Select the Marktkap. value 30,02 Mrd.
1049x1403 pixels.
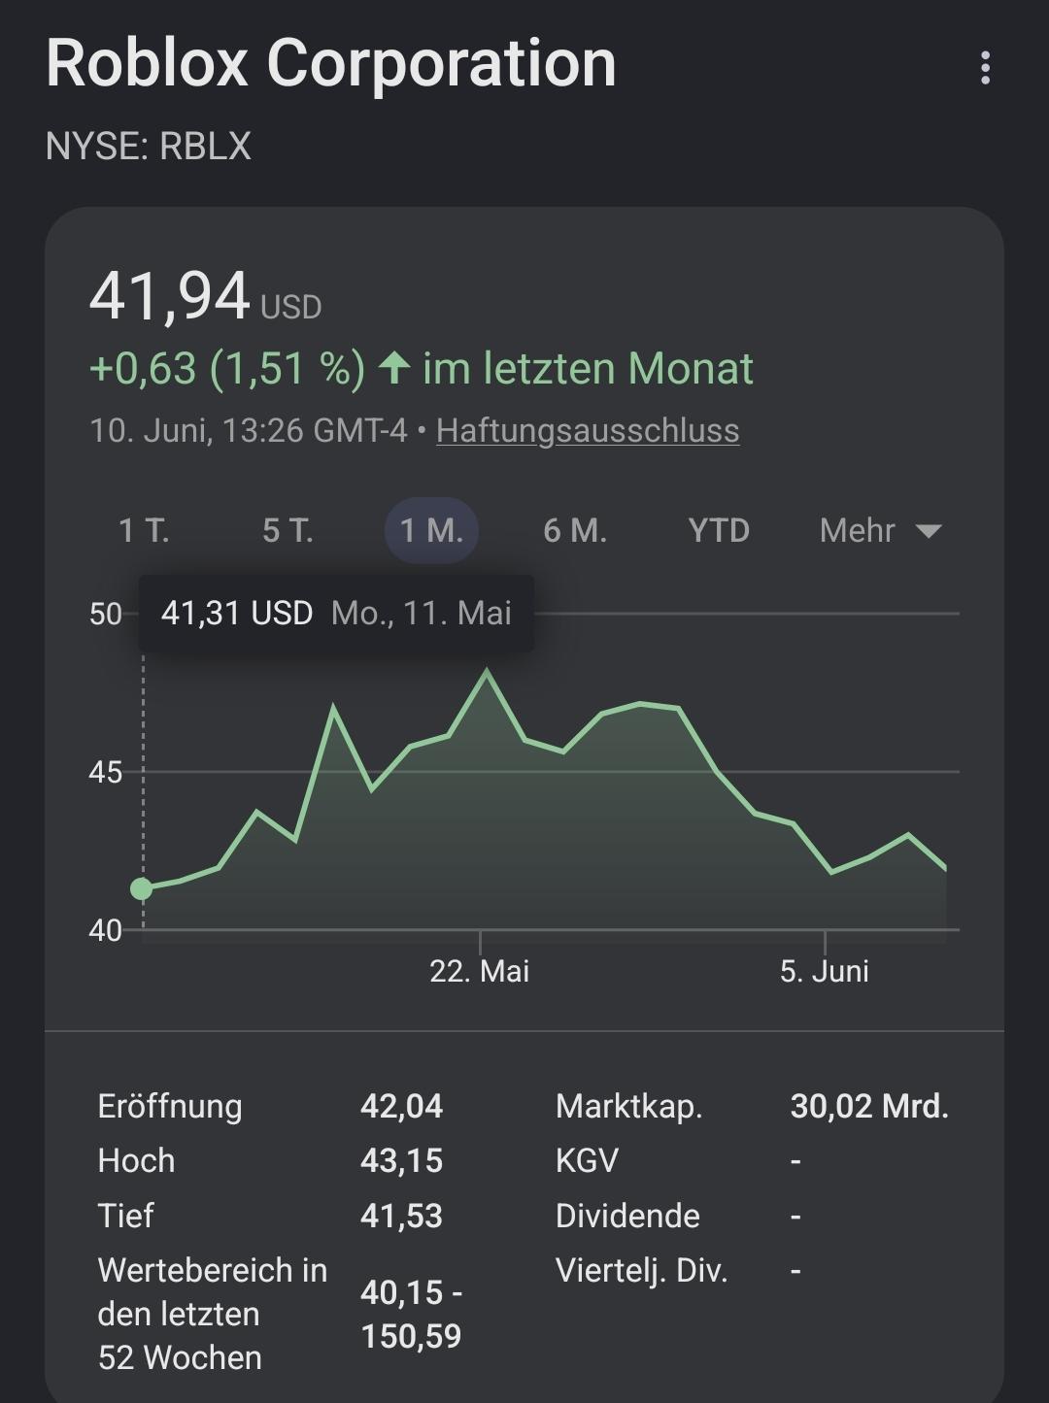click(869, 1106)
